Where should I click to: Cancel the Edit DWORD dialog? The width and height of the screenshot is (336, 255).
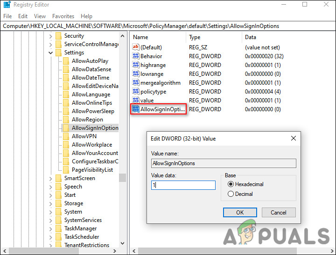[x=279, y=213]
